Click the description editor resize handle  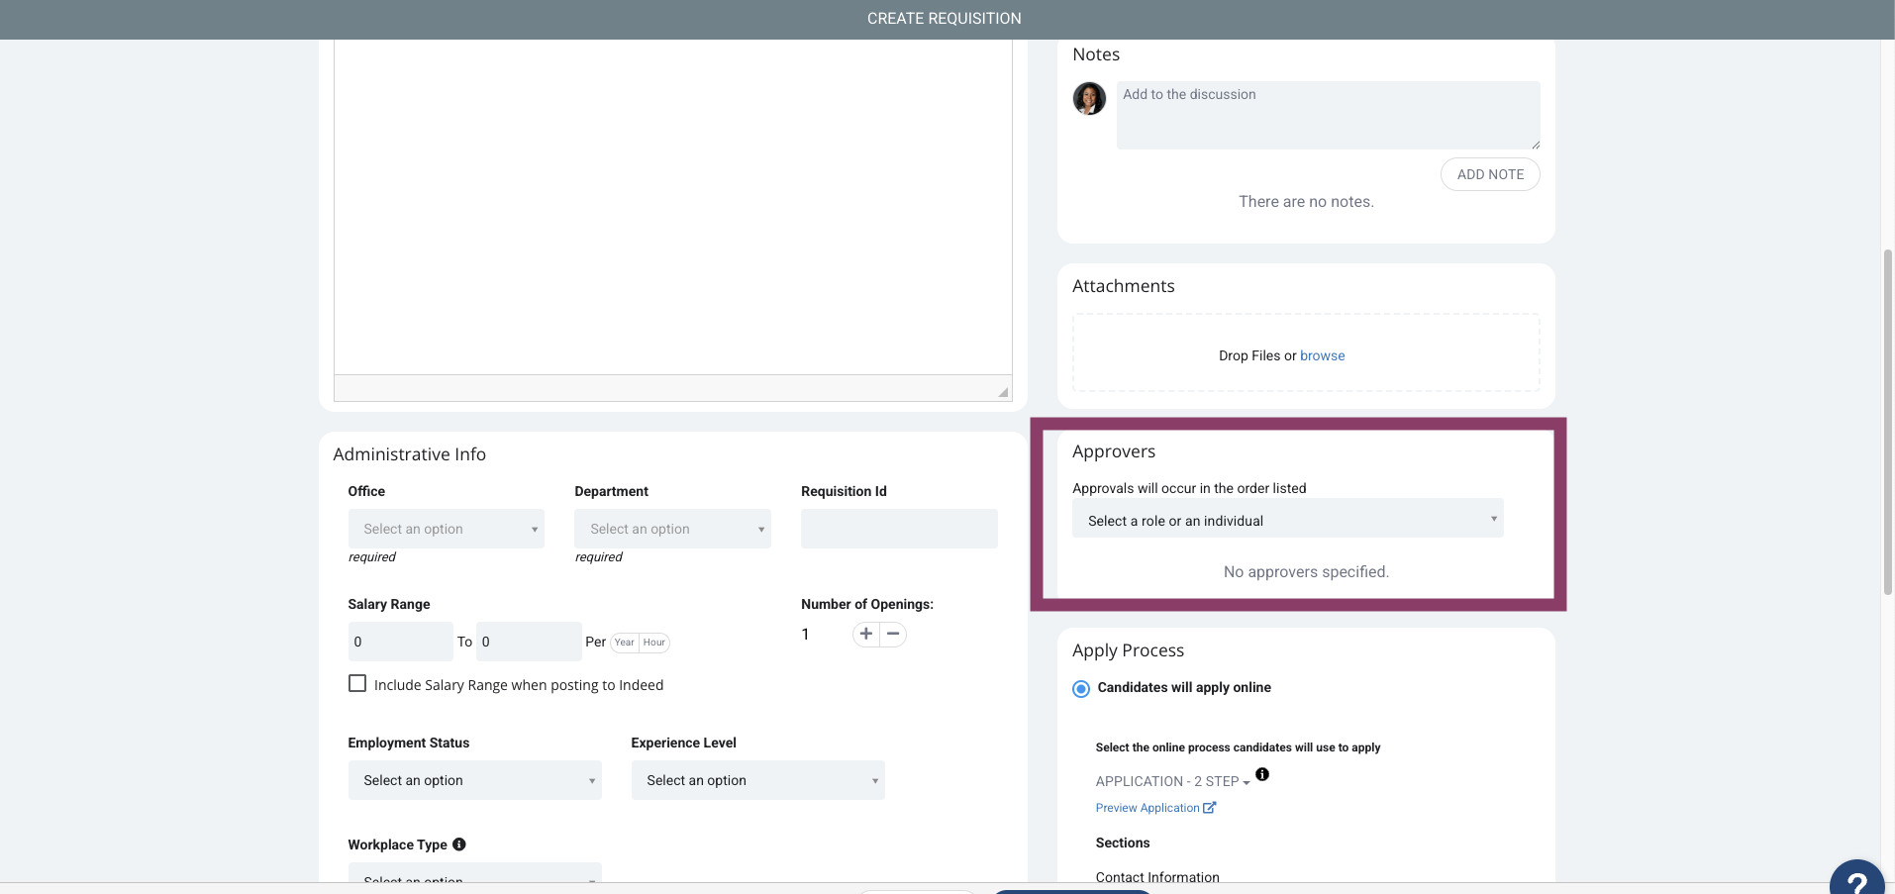pyautogui.click(x=1003, y=392)
